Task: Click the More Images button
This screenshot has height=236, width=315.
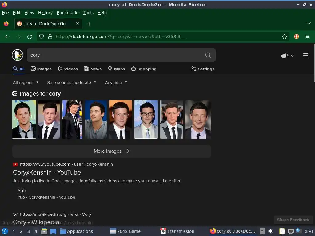Action: coord(112,151)
